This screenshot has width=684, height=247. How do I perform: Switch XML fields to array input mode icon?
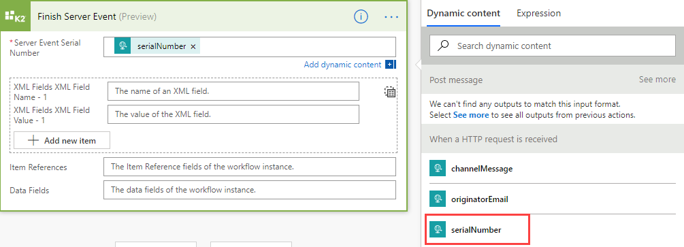[x=390, y=92]
